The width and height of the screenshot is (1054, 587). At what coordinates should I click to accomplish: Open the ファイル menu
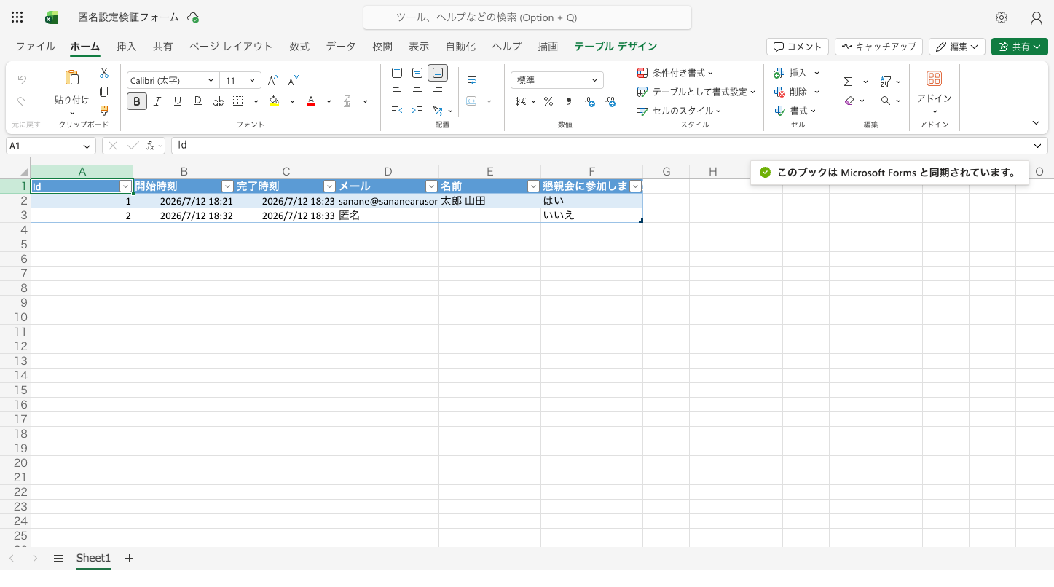pyautogui.click(x=35, y=47)
